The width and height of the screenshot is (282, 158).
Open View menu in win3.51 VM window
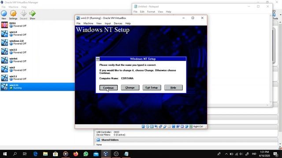[99, 23]
